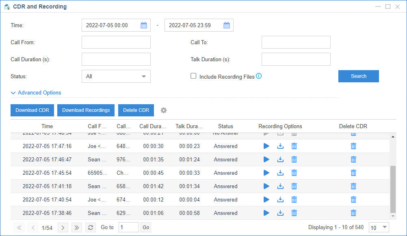
Task: Open the page size dropdown
Action: point(379,227)
